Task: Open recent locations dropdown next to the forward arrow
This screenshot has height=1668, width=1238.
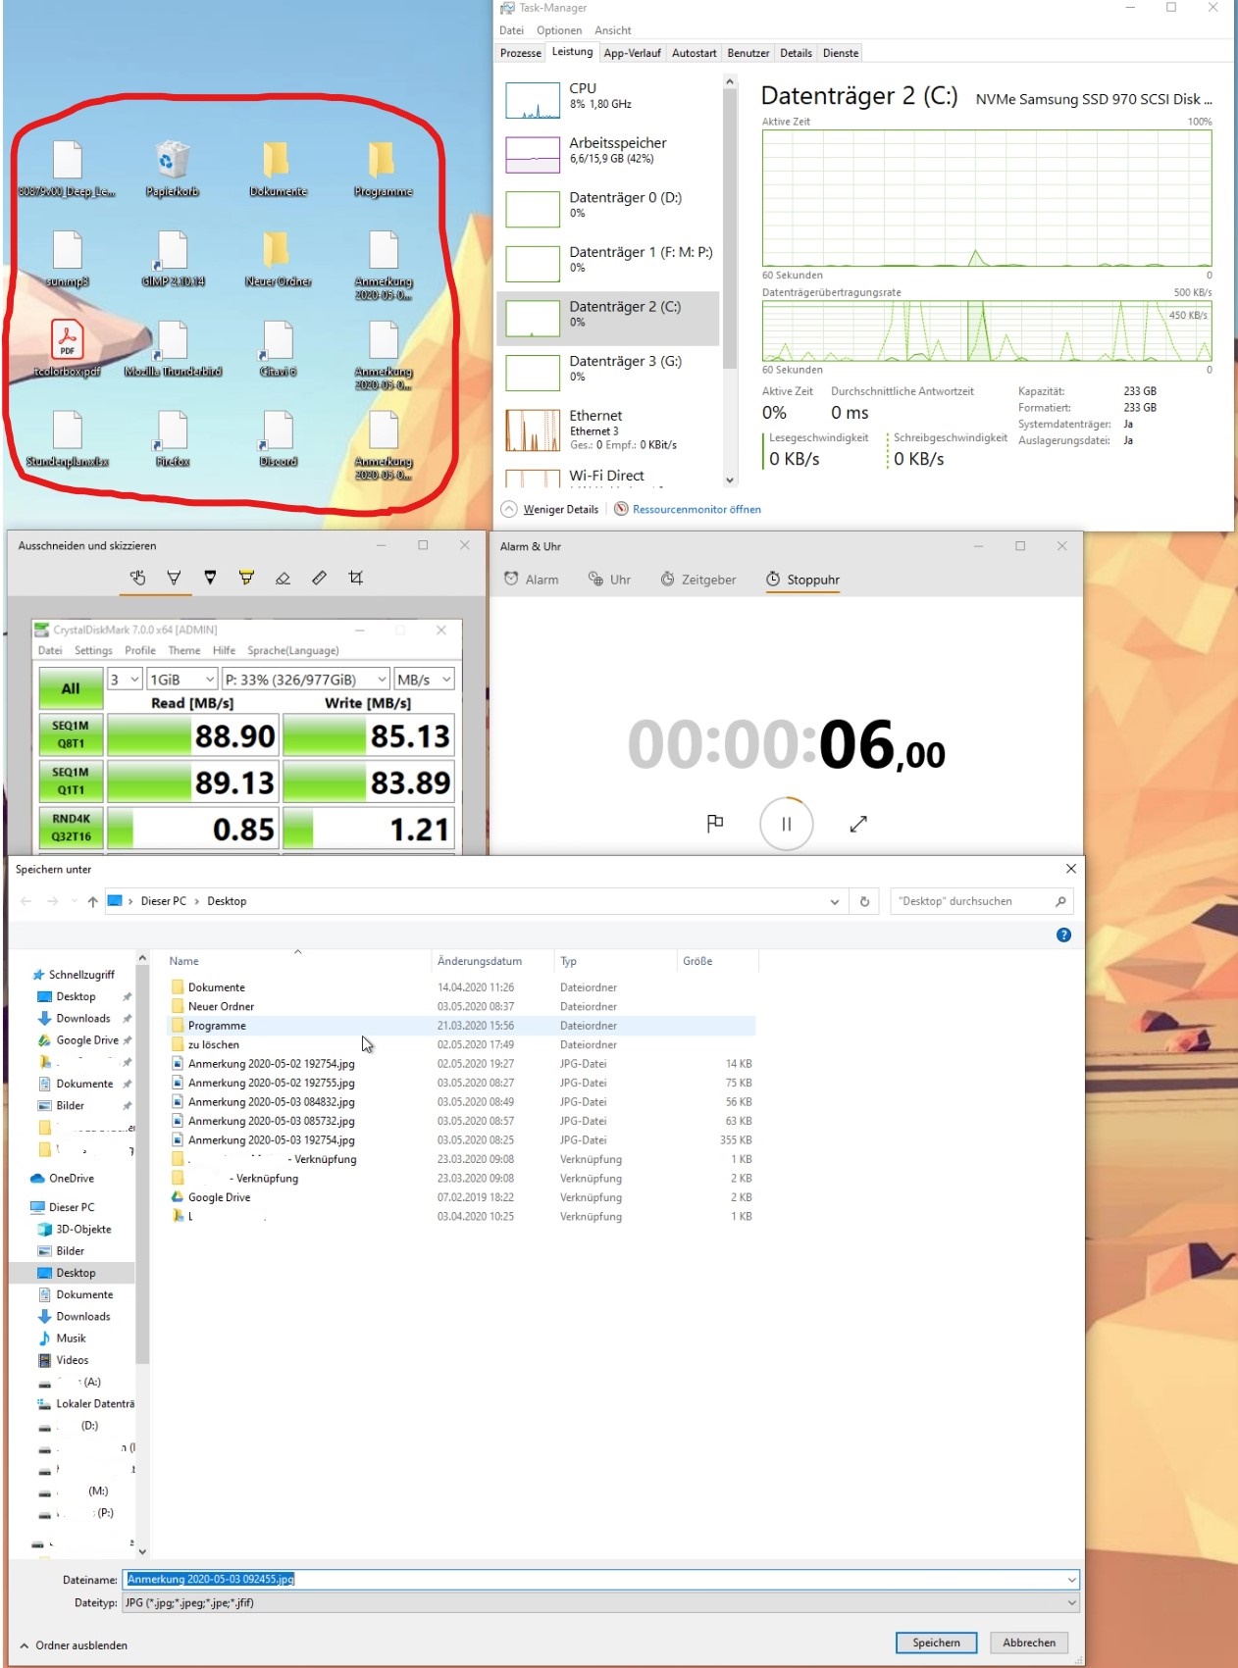Action: (75, 901)
